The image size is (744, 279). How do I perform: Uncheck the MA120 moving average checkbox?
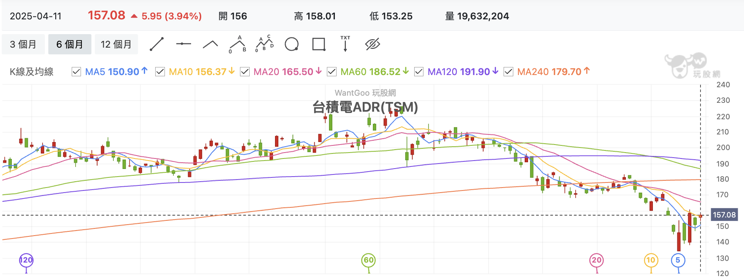click(x=419, y=72)
